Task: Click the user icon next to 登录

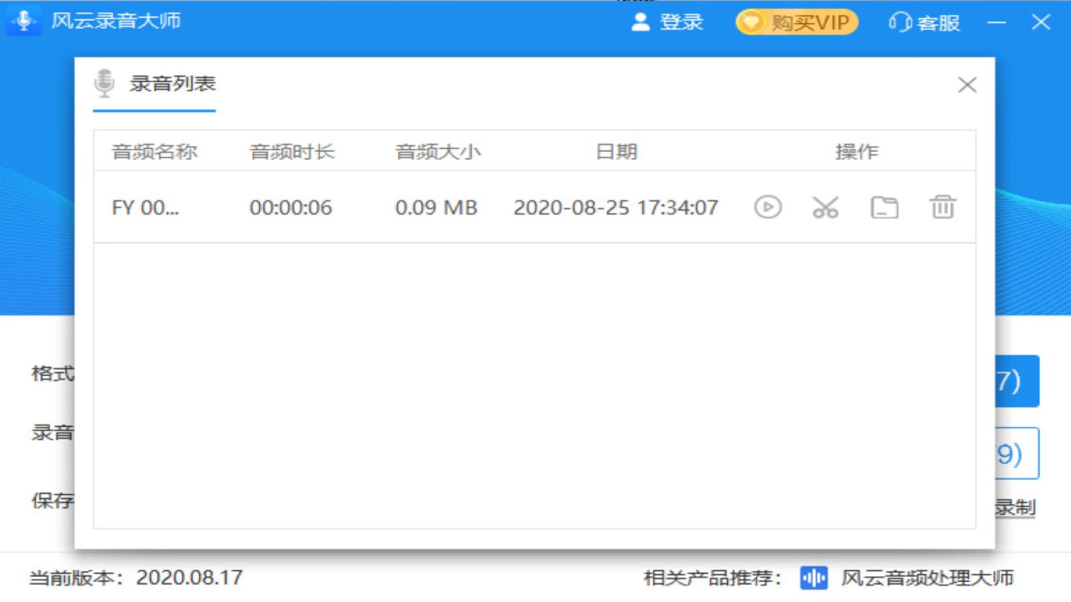Action: point(641,21)
